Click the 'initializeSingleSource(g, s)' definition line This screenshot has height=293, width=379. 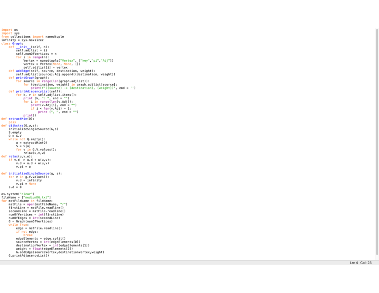[35, 173]
